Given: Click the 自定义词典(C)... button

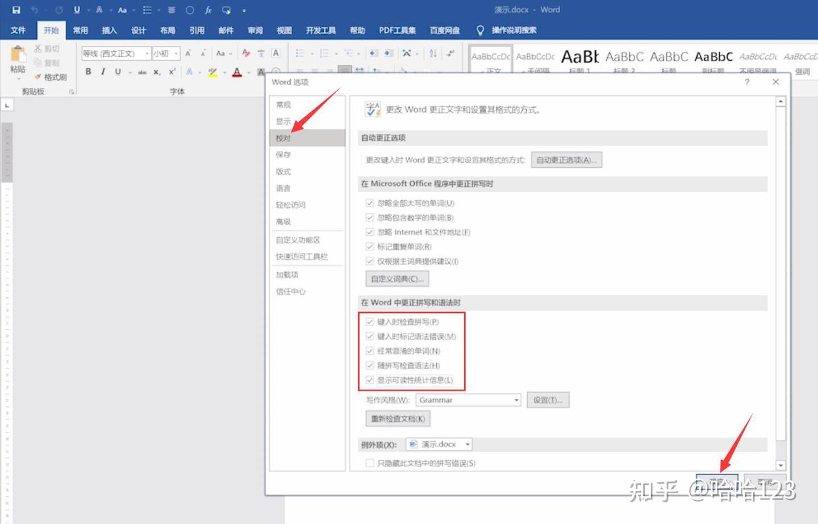Looking at the screenshot, I should coord(397,279).
